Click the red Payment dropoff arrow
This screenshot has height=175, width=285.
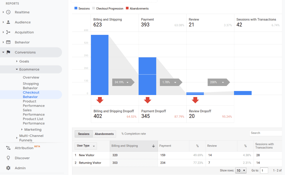(x=147, y=100)
